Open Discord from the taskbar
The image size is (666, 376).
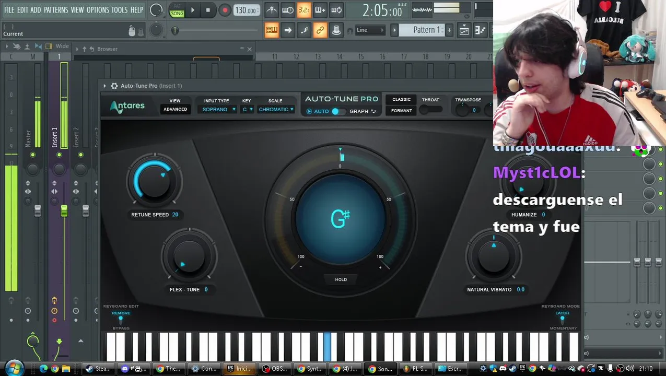[x=133, y=369]
